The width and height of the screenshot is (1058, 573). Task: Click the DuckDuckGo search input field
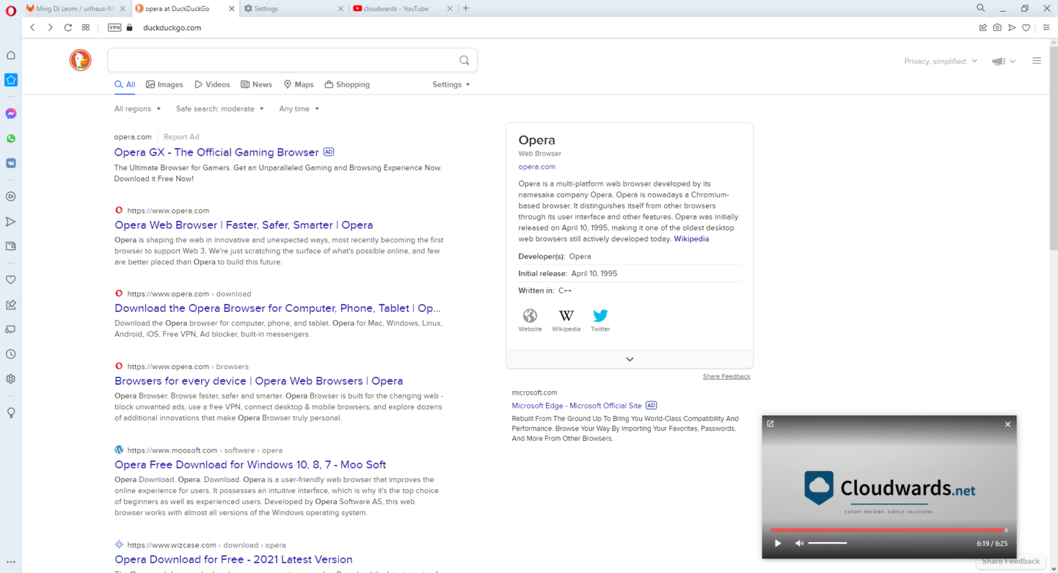click(x=282, y=61)
